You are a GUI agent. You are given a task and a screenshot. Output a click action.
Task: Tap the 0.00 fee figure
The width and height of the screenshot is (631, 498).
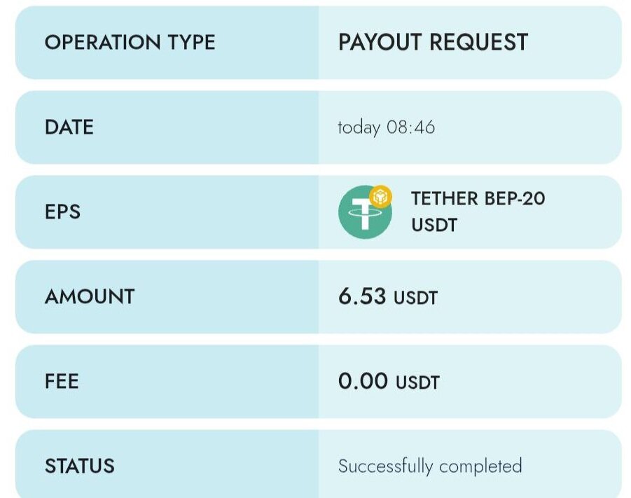[363, 382]
